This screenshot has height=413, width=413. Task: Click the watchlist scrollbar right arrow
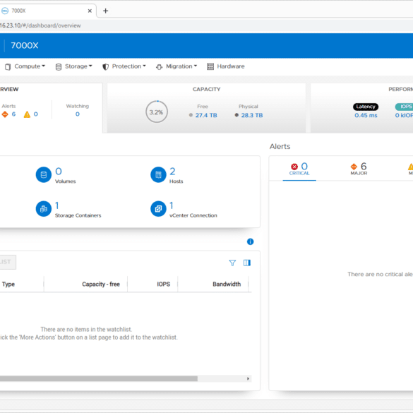click(248, 378)
